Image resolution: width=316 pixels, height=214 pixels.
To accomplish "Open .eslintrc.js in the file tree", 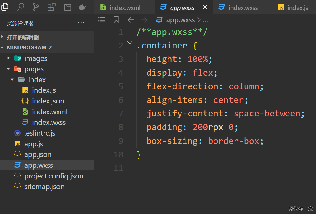I will (47, 133).
